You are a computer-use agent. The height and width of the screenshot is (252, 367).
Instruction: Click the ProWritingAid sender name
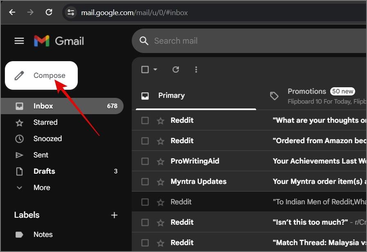[195, 161]
